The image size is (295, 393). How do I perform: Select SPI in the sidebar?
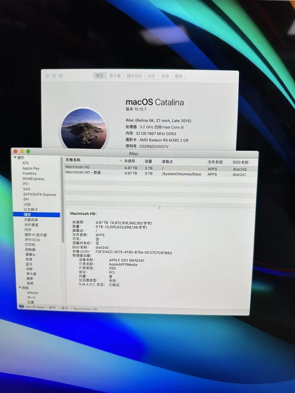[26, 199]
